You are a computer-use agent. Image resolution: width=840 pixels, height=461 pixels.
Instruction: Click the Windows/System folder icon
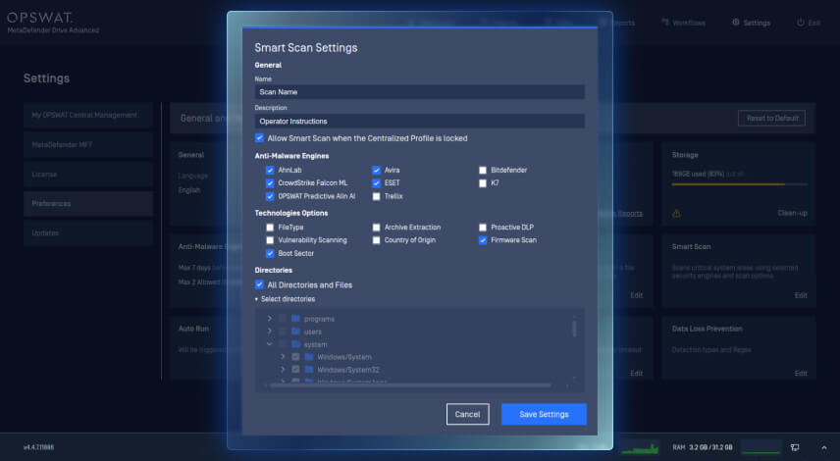tap(308, 357)
